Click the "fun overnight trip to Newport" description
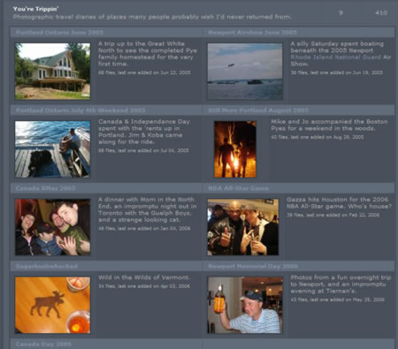This screenshot has height=349, width=398. (x=341, y=285)
